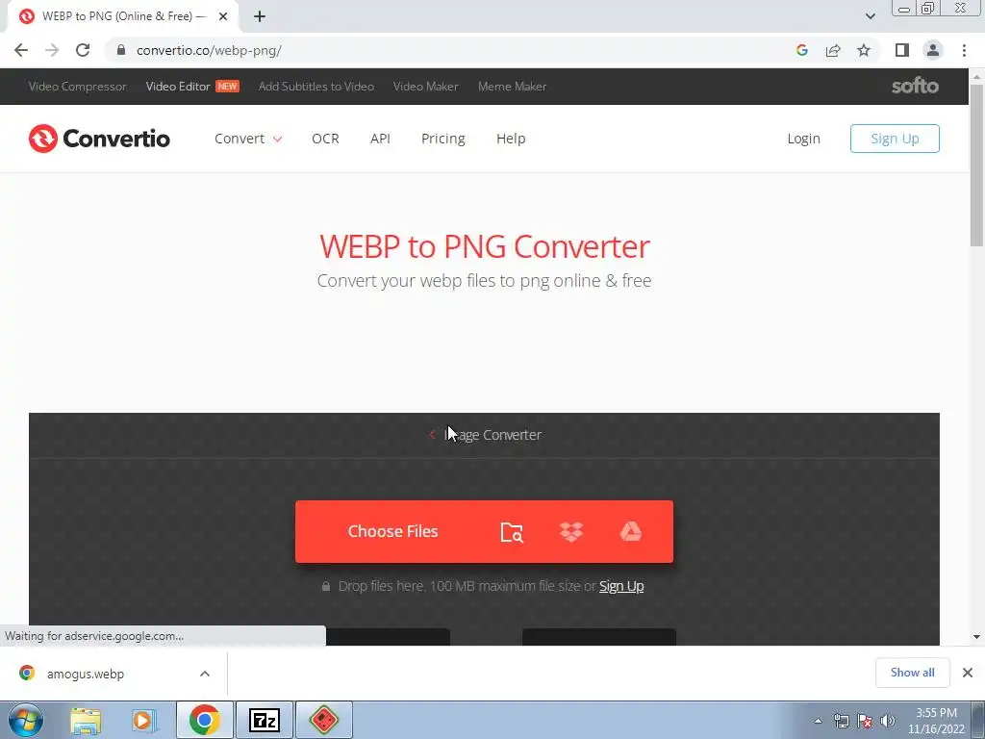Toggle the browser side panel
Viewport: 985px width, 739px height.
click(902, 50)
